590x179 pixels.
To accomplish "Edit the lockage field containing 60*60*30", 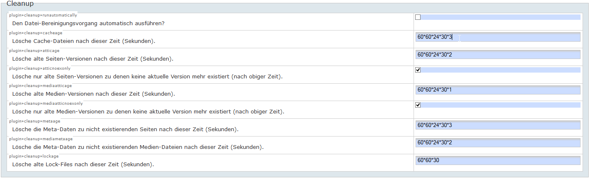I will pos(498,160).
